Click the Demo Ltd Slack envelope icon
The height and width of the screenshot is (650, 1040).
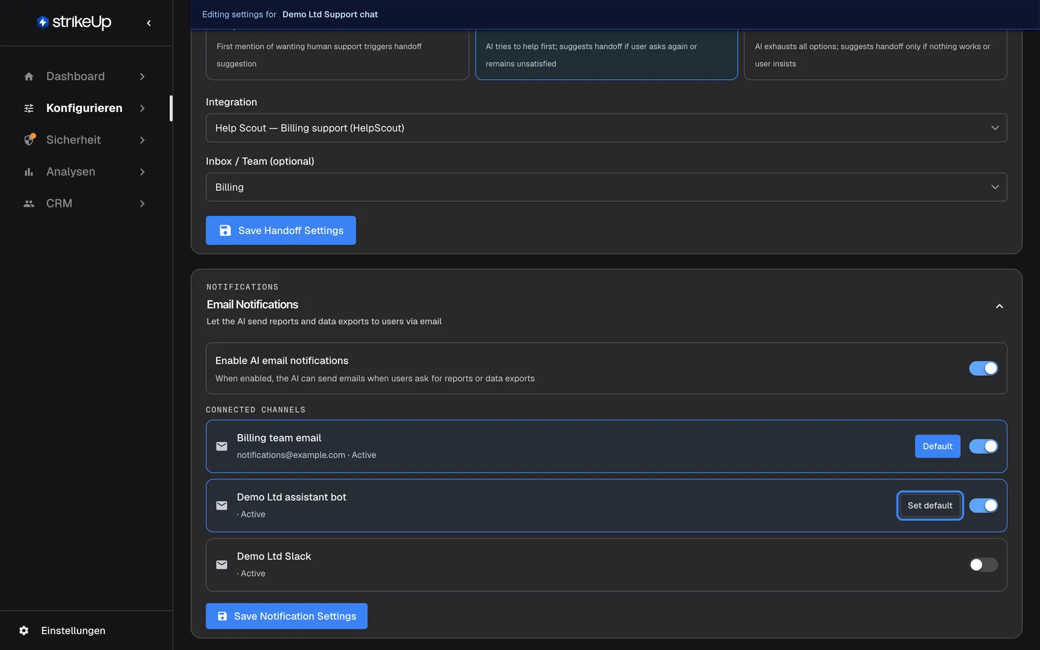(x=222, y=564)
